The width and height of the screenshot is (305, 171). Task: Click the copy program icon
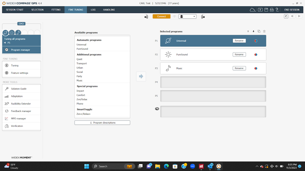[x=259, y=31]
